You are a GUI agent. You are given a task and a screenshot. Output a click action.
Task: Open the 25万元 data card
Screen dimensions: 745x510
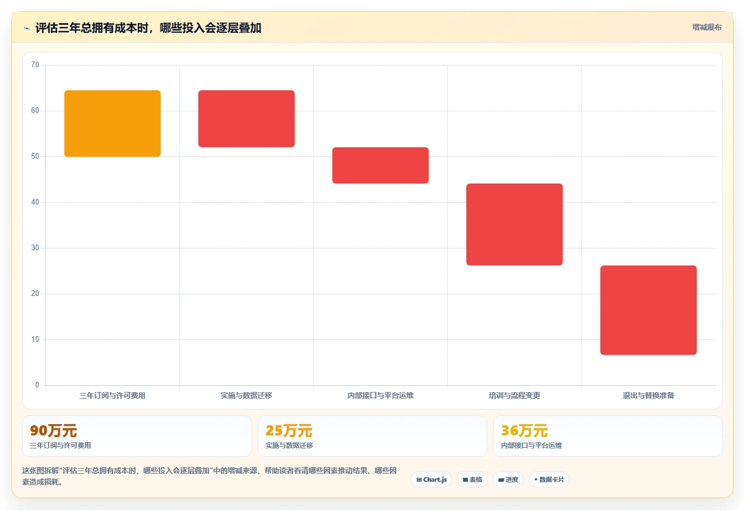pos(372,436)
